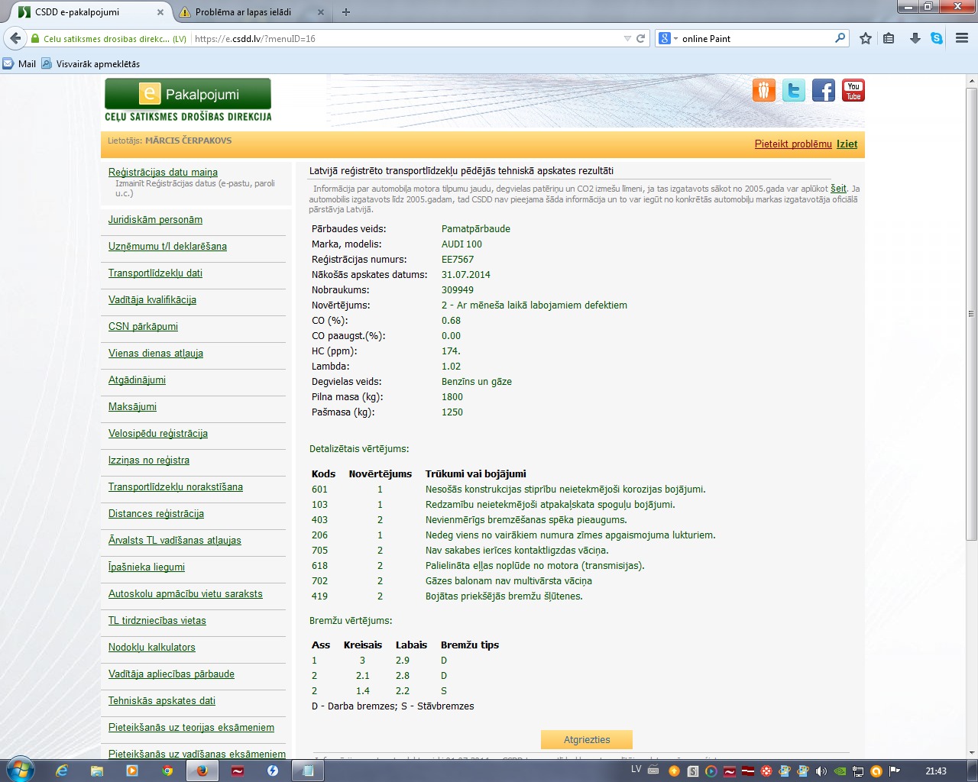Log out via the Iziet link
The height and width of the screenshot is (782, 978).
pyautogui.click(x=847, y=144)
